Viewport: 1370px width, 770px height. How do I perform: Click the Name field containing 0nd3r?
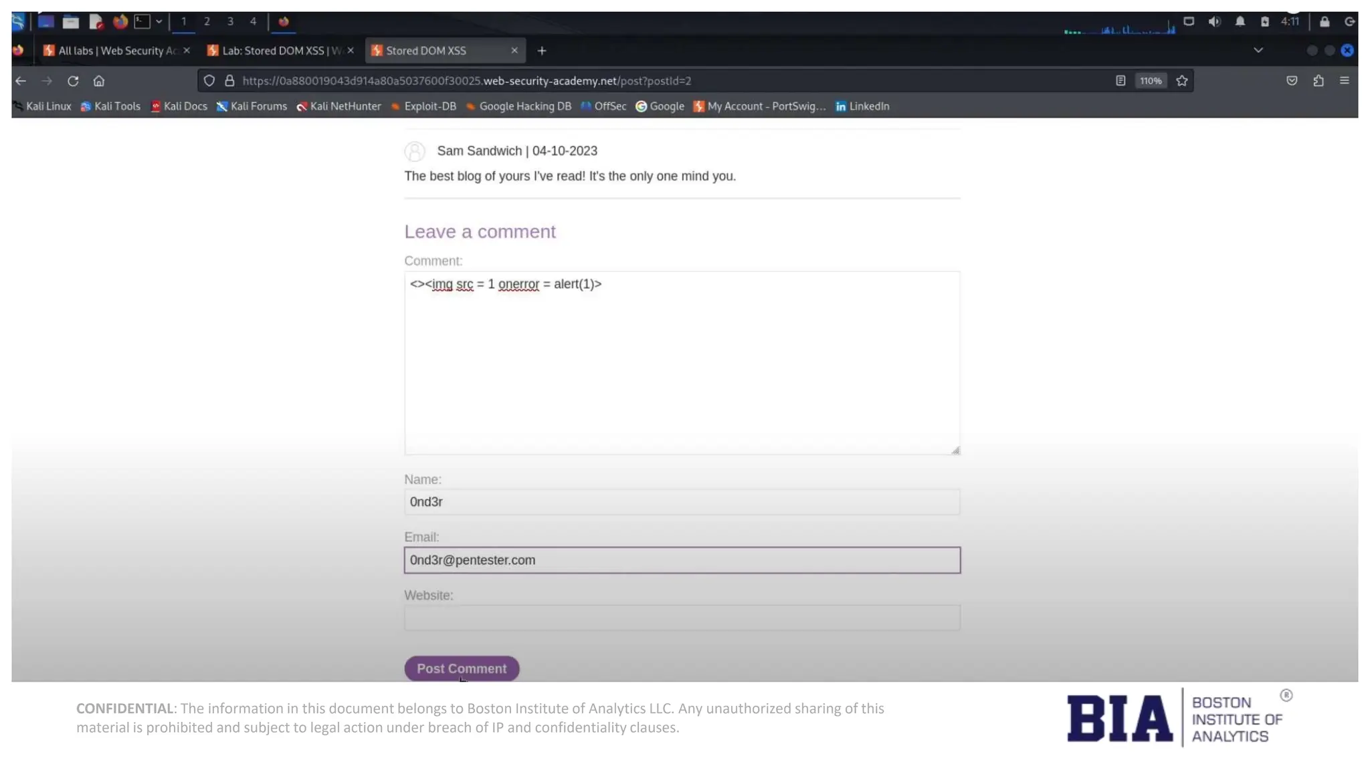point(682,502)
